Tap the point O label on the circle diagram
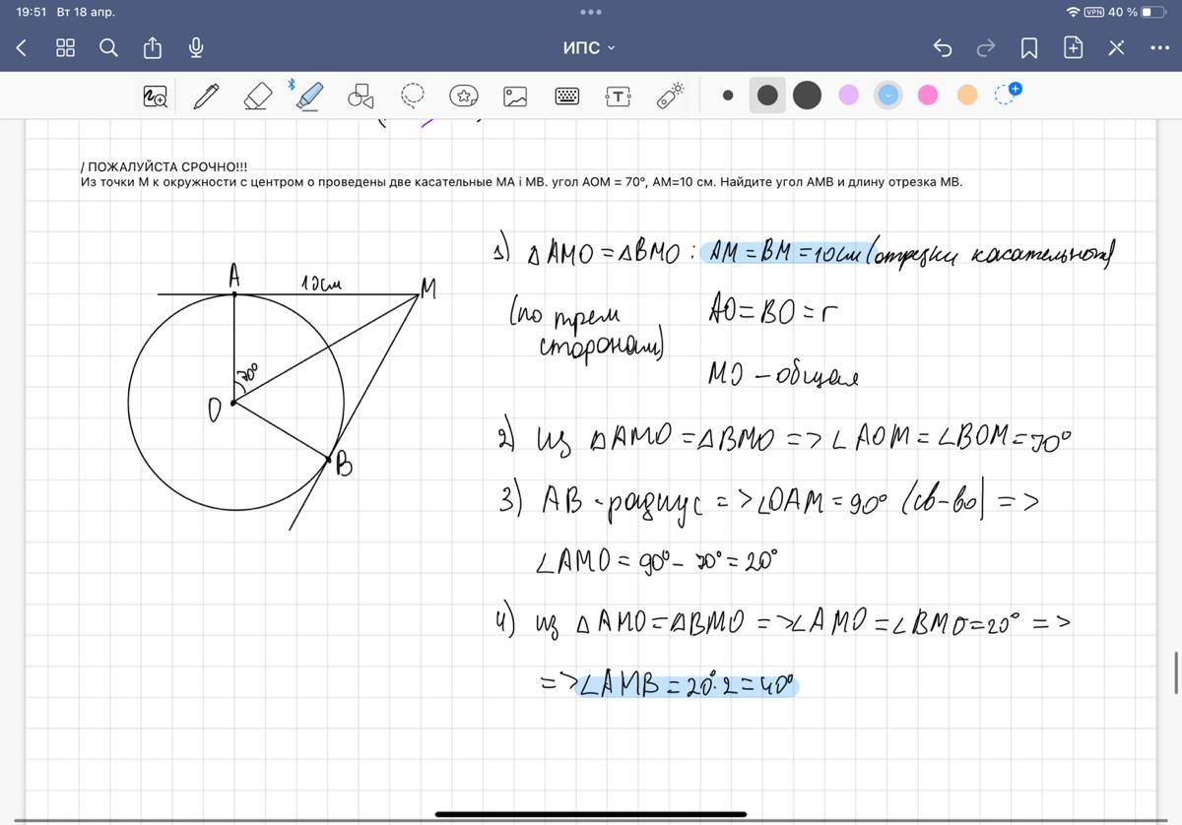This screenshot has height=825, width=1182. point(214,412)
